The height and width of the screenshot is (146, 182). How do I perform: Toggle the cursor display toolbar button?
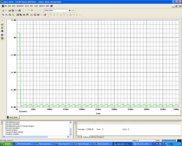click(x=42, y=15)
